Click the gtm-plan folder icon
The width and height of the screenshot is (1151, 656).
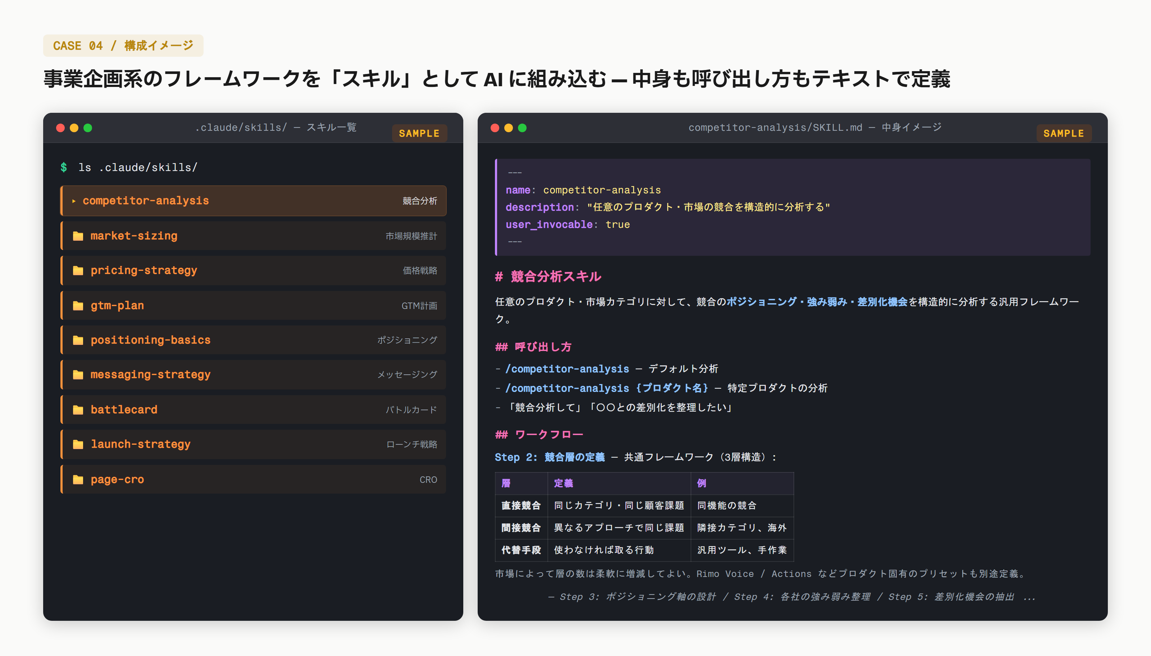[78, 306]
